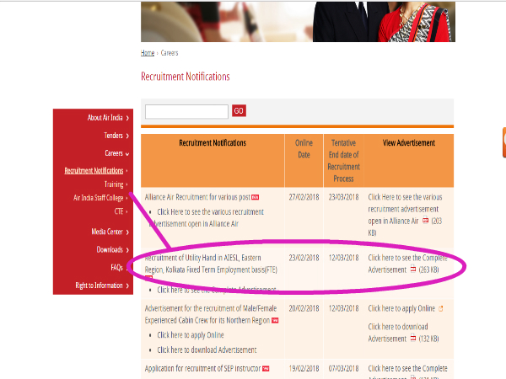Screen dimensions: 506x379
Task: Click new badge beside Cabin Crew Northern Region
Action: 275,320
